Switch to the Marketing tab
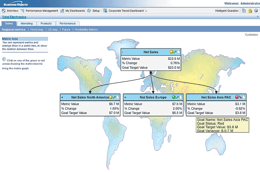 click(27, 23)
